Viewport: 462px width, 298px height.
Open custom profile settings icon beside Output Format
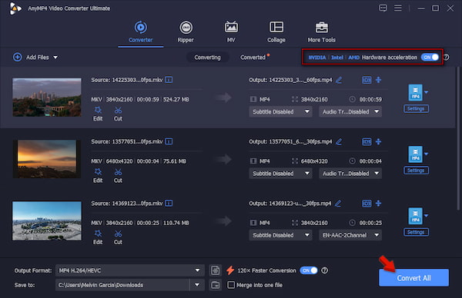[x=216, y=270]
